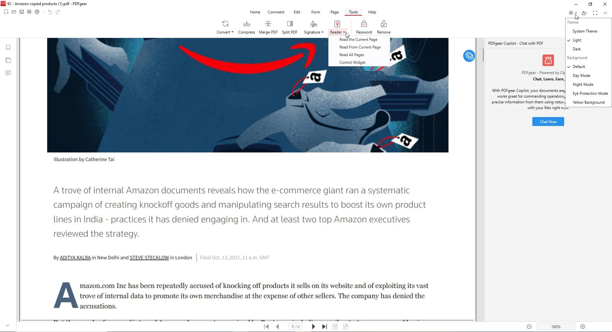Save the document with floppy icon
The width and height of the screenshot is (612, 332).
click(x=22, y=12)
